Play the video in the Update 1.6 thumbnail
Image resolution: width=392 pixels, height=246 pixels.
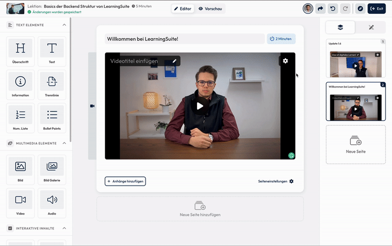pyautogui.click(x=356, y=66)
